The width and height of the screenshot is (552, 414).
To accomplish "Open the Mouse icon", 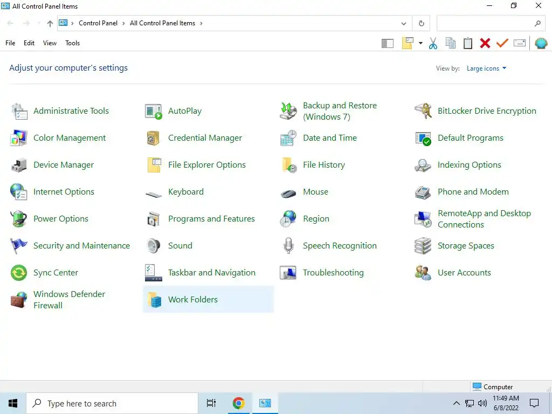I will (288, 194).
